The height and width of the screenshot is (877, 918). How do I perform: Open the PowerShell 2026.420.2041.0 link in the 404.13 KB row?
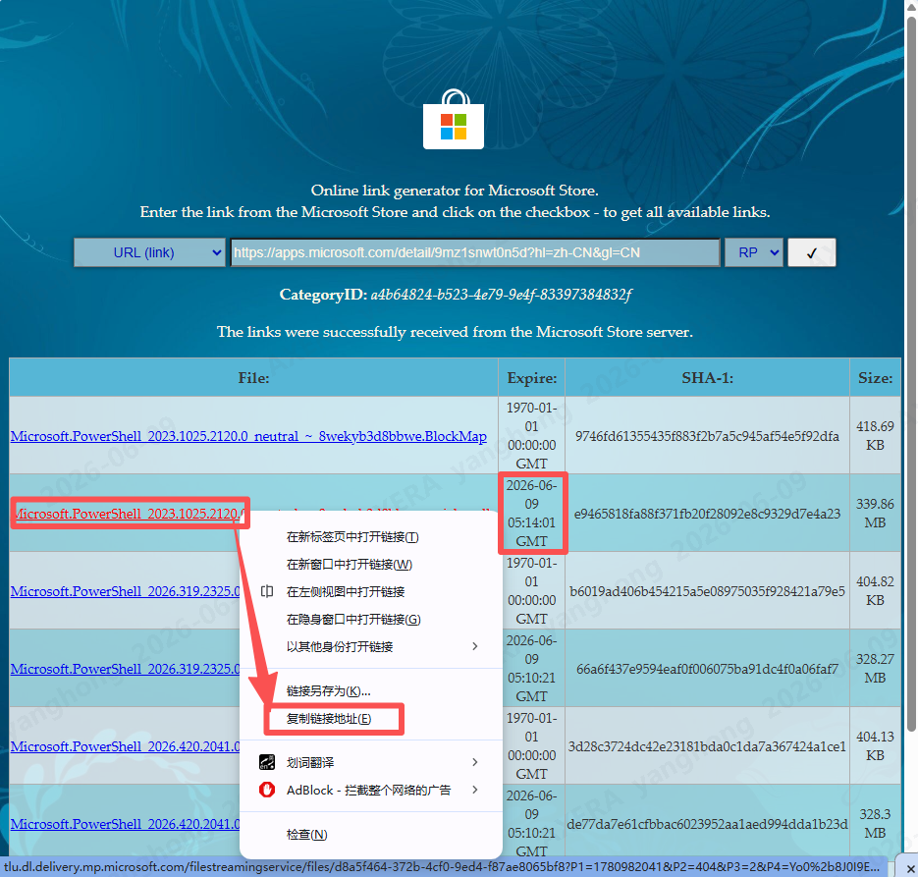126,746
